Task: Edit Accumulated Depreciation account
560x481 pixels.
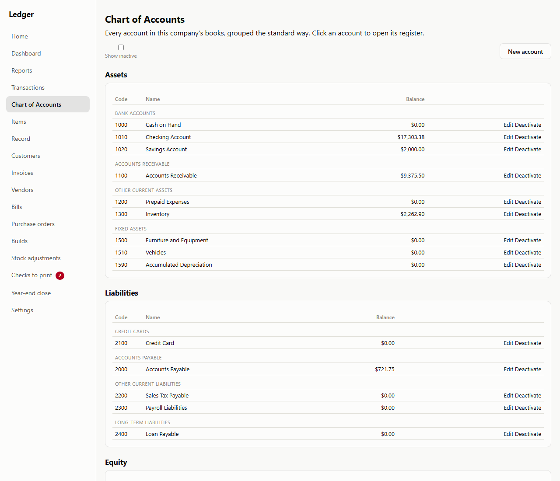Action: pos(508,265)
